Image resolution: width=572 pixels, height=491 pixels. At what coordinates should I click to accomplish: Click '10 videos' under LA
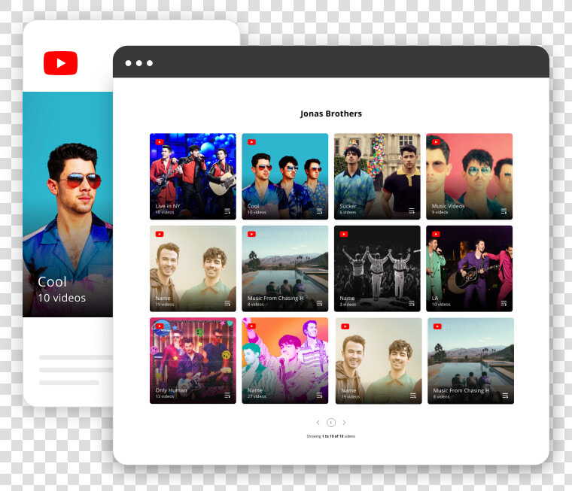tap(441, 305)
